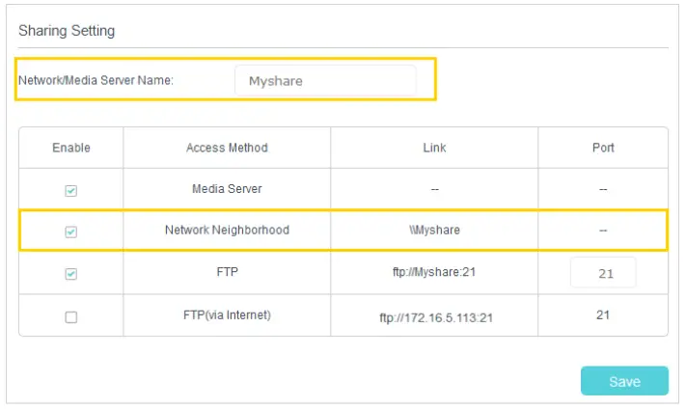Click the Enable column header
The width and height of the screenshot is (686, 409).
tap(71, 148)
